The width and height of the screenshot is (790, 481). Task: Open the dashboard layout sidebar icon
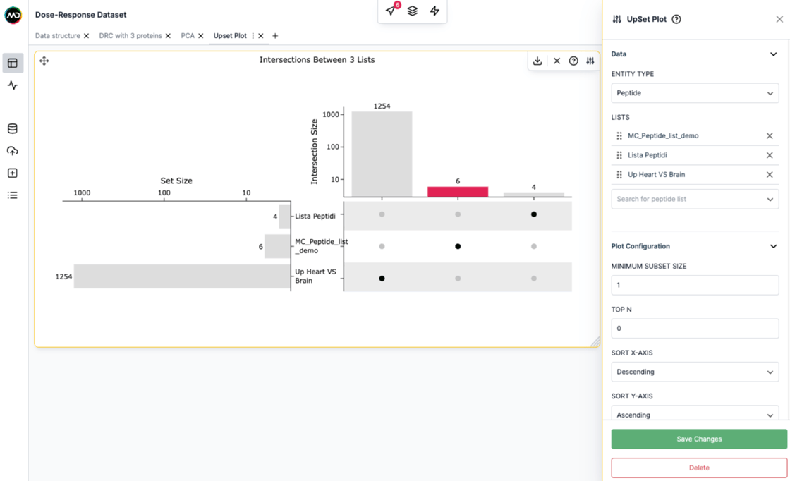[x=13, y=63]
